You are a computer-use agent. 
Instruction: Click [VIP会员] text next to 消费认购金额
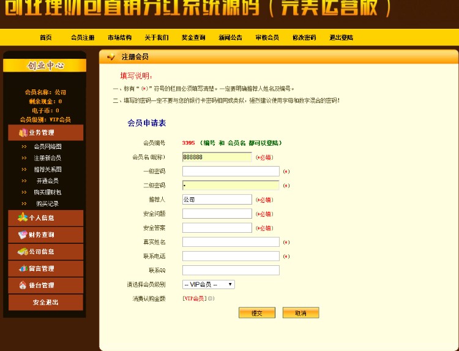[x=195, y=298]
